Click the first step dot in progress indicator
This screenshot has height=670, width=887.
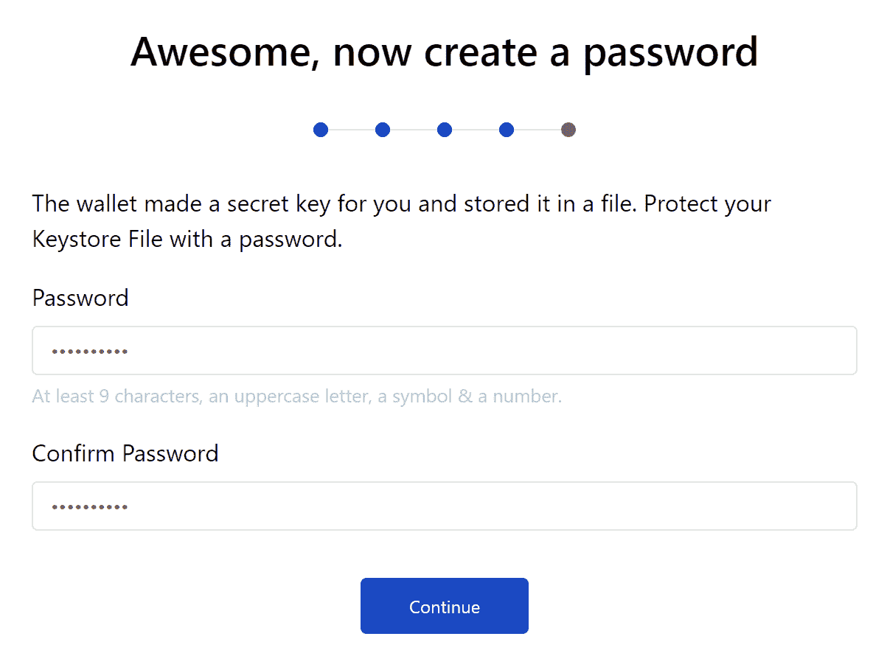321,130
